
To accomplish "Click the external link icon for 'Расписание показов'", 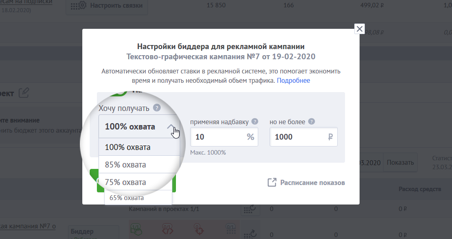I will click(x=272, y=183).
